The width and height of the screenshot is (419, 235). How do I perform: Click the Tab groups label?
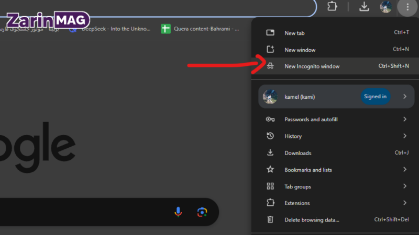(297, 187)
